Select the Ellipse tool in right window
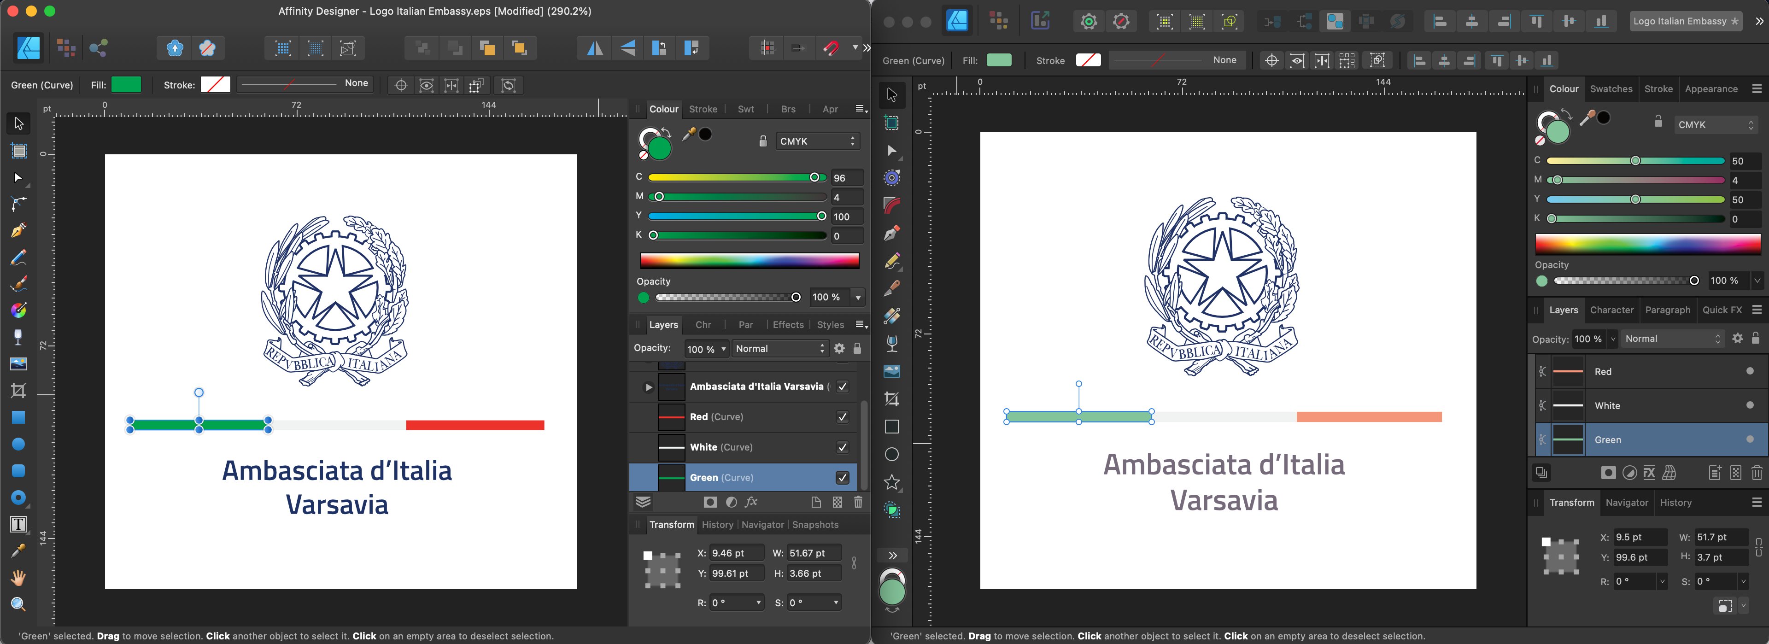1769x644 pixels. click(891, 455)
